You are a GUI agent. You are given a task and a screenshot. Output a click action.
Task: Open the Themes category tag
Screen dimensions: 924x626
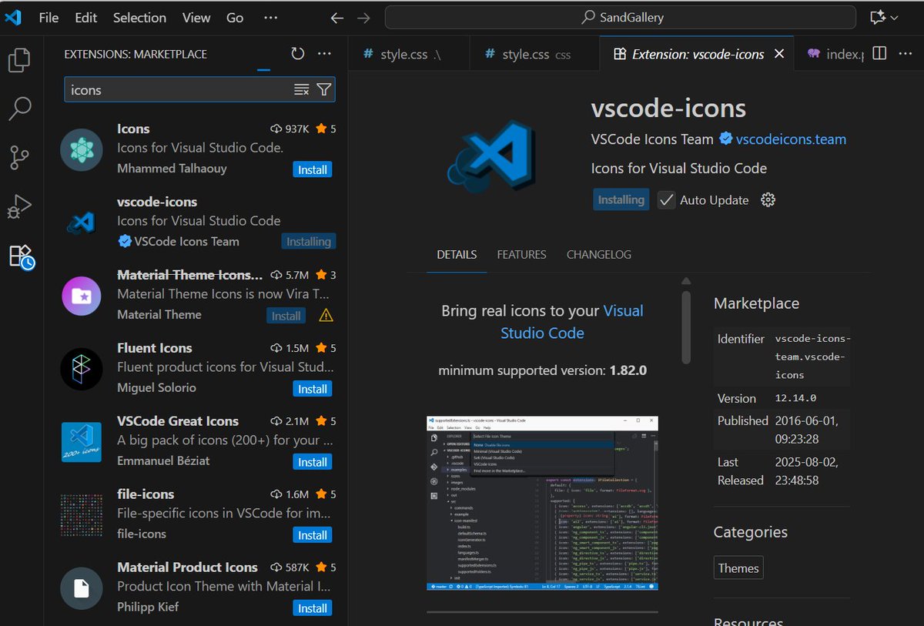tap(738, 568)
